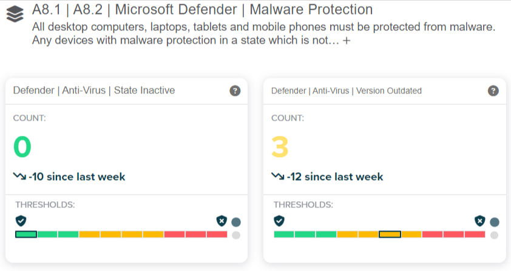Click shield X icon in State Inactive thresholds
Screen dimensions: 511x271
(222, 221)
